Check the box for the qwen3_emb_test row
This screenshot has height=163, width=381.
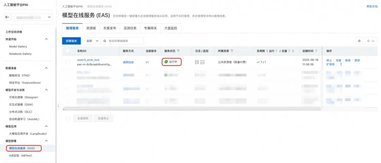tap(67, 62)
